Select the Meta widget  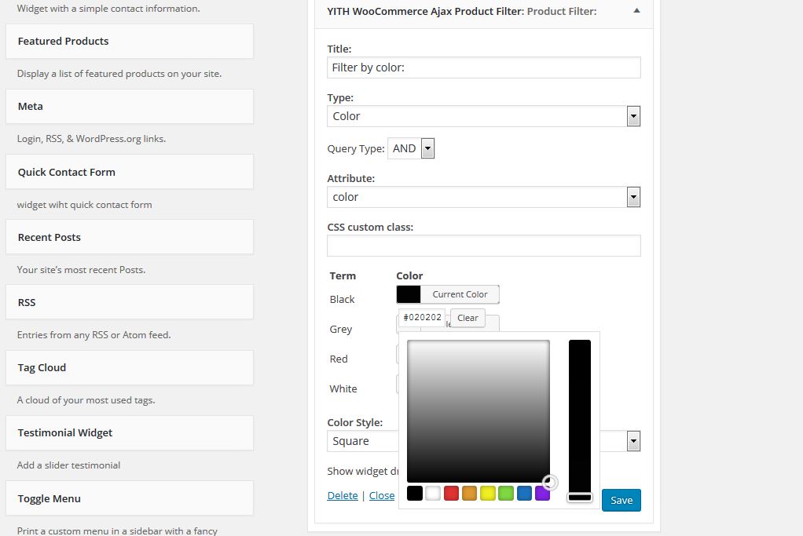click(x=130, y=107)
